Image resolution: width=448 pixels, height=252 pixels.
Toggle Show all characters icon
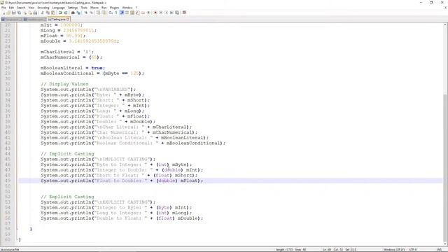(x=116, y=13)
